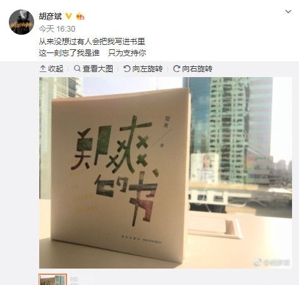Select the second faded thumbnail below photo
Image resolution: width=299 pixels, height=285 pixels.
click(x=74, y=280)
